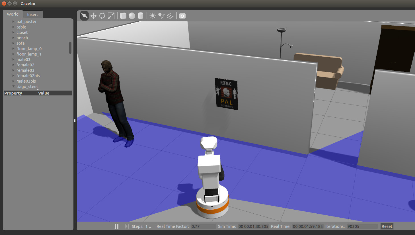The image size is (415, 235).
Task: Insert a cylinder shape
Action: tap(141, 16)
